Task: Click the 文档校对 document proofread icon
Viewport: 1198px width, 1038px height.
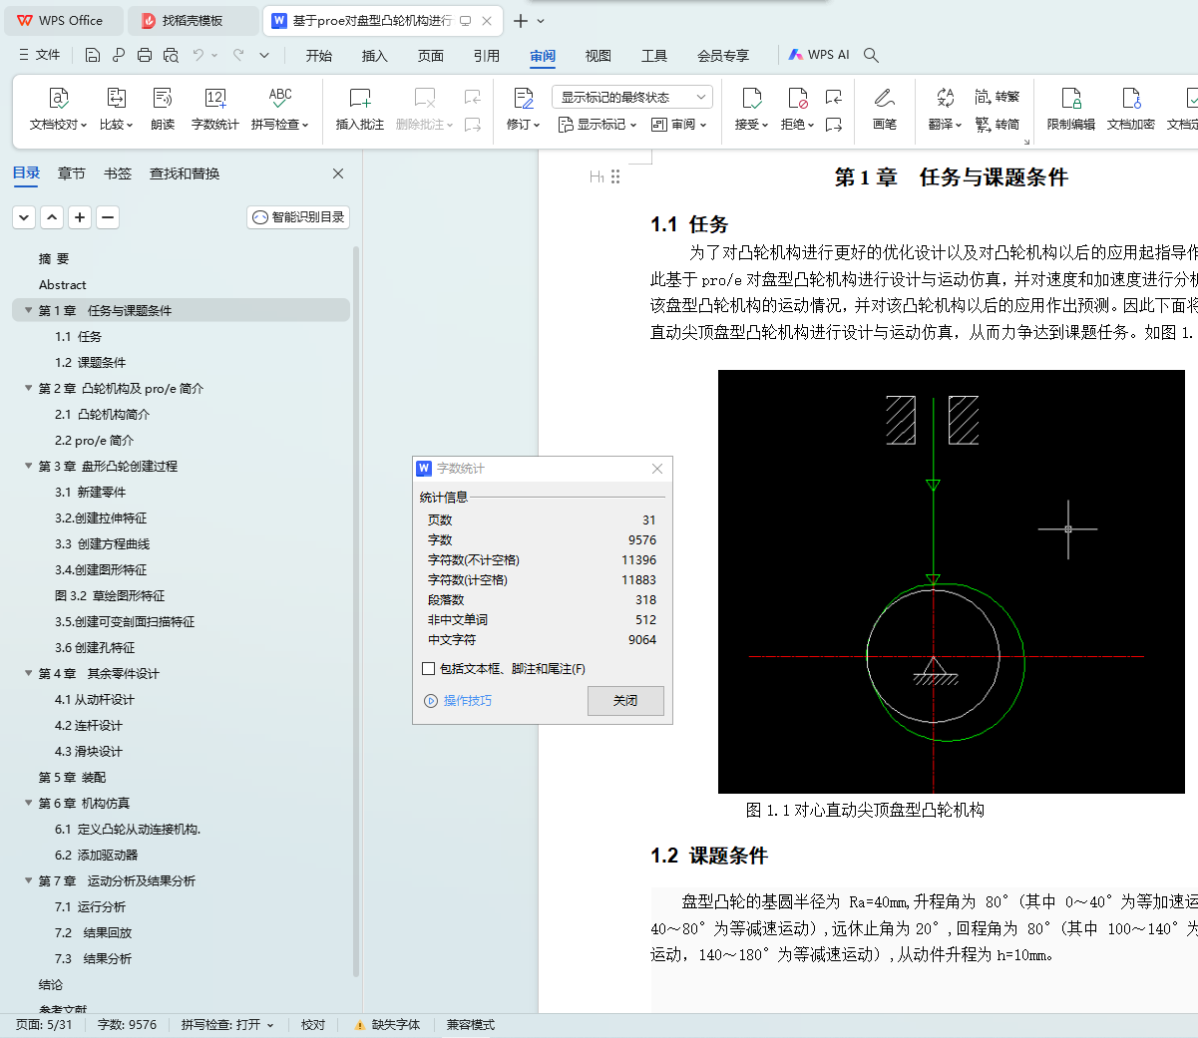Action: point(58,98)
